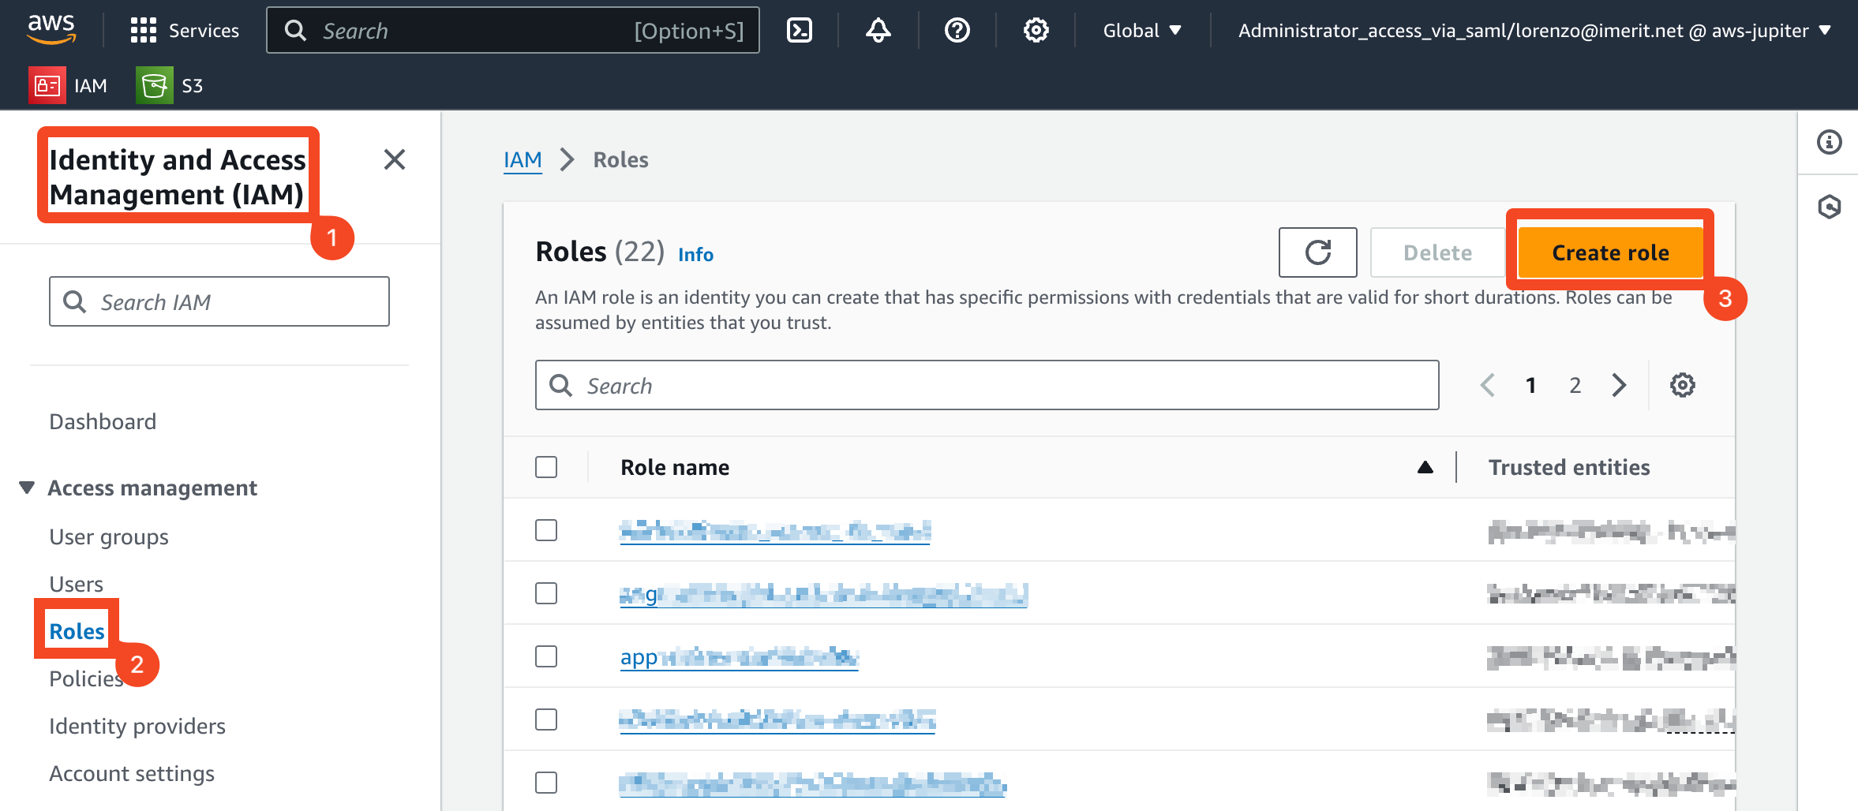The height and width of the screenshot is (811, 1858).
Task: Check the fifth role row checkbox
Action: [546, 783]
